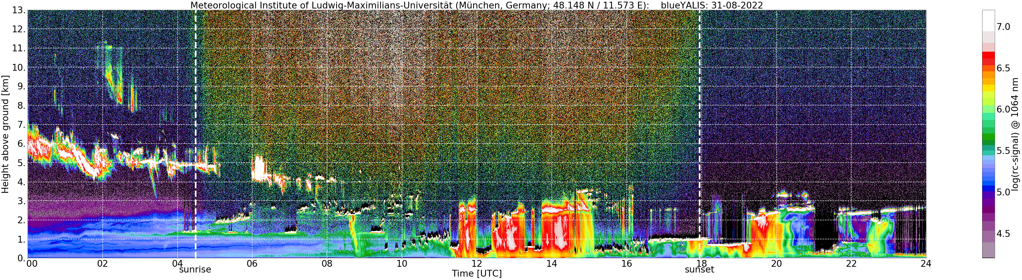
Task: Click the '7.0' colorbar tick label
Action: pos(1003,27)
